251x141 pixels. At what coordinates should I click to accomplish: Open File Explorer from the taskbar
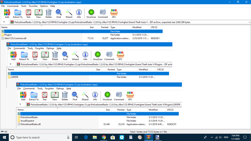tap(95, 137)
